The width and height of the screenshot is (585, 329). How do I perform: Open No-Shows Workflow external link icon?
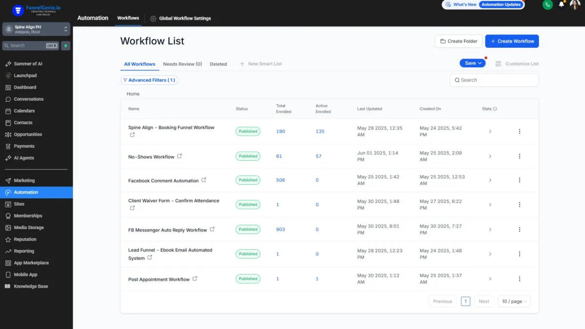point(179,156)
